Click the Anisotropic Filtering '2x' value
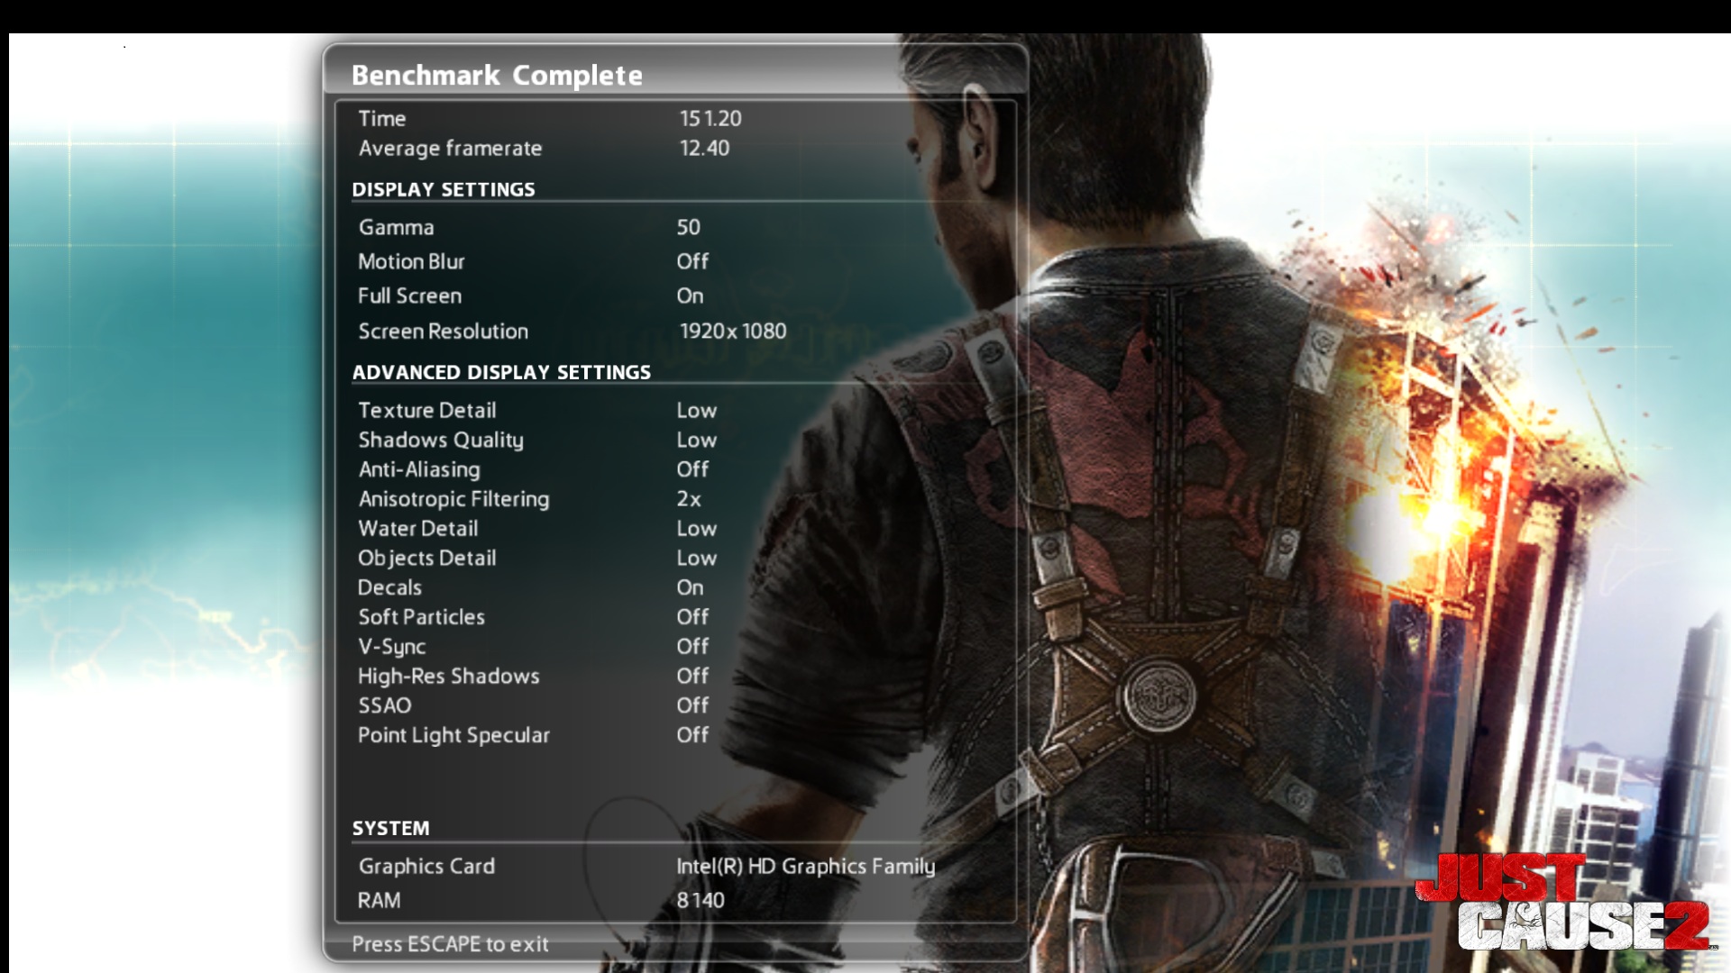This screenshot has height=973, width=1731. point(689,498)
